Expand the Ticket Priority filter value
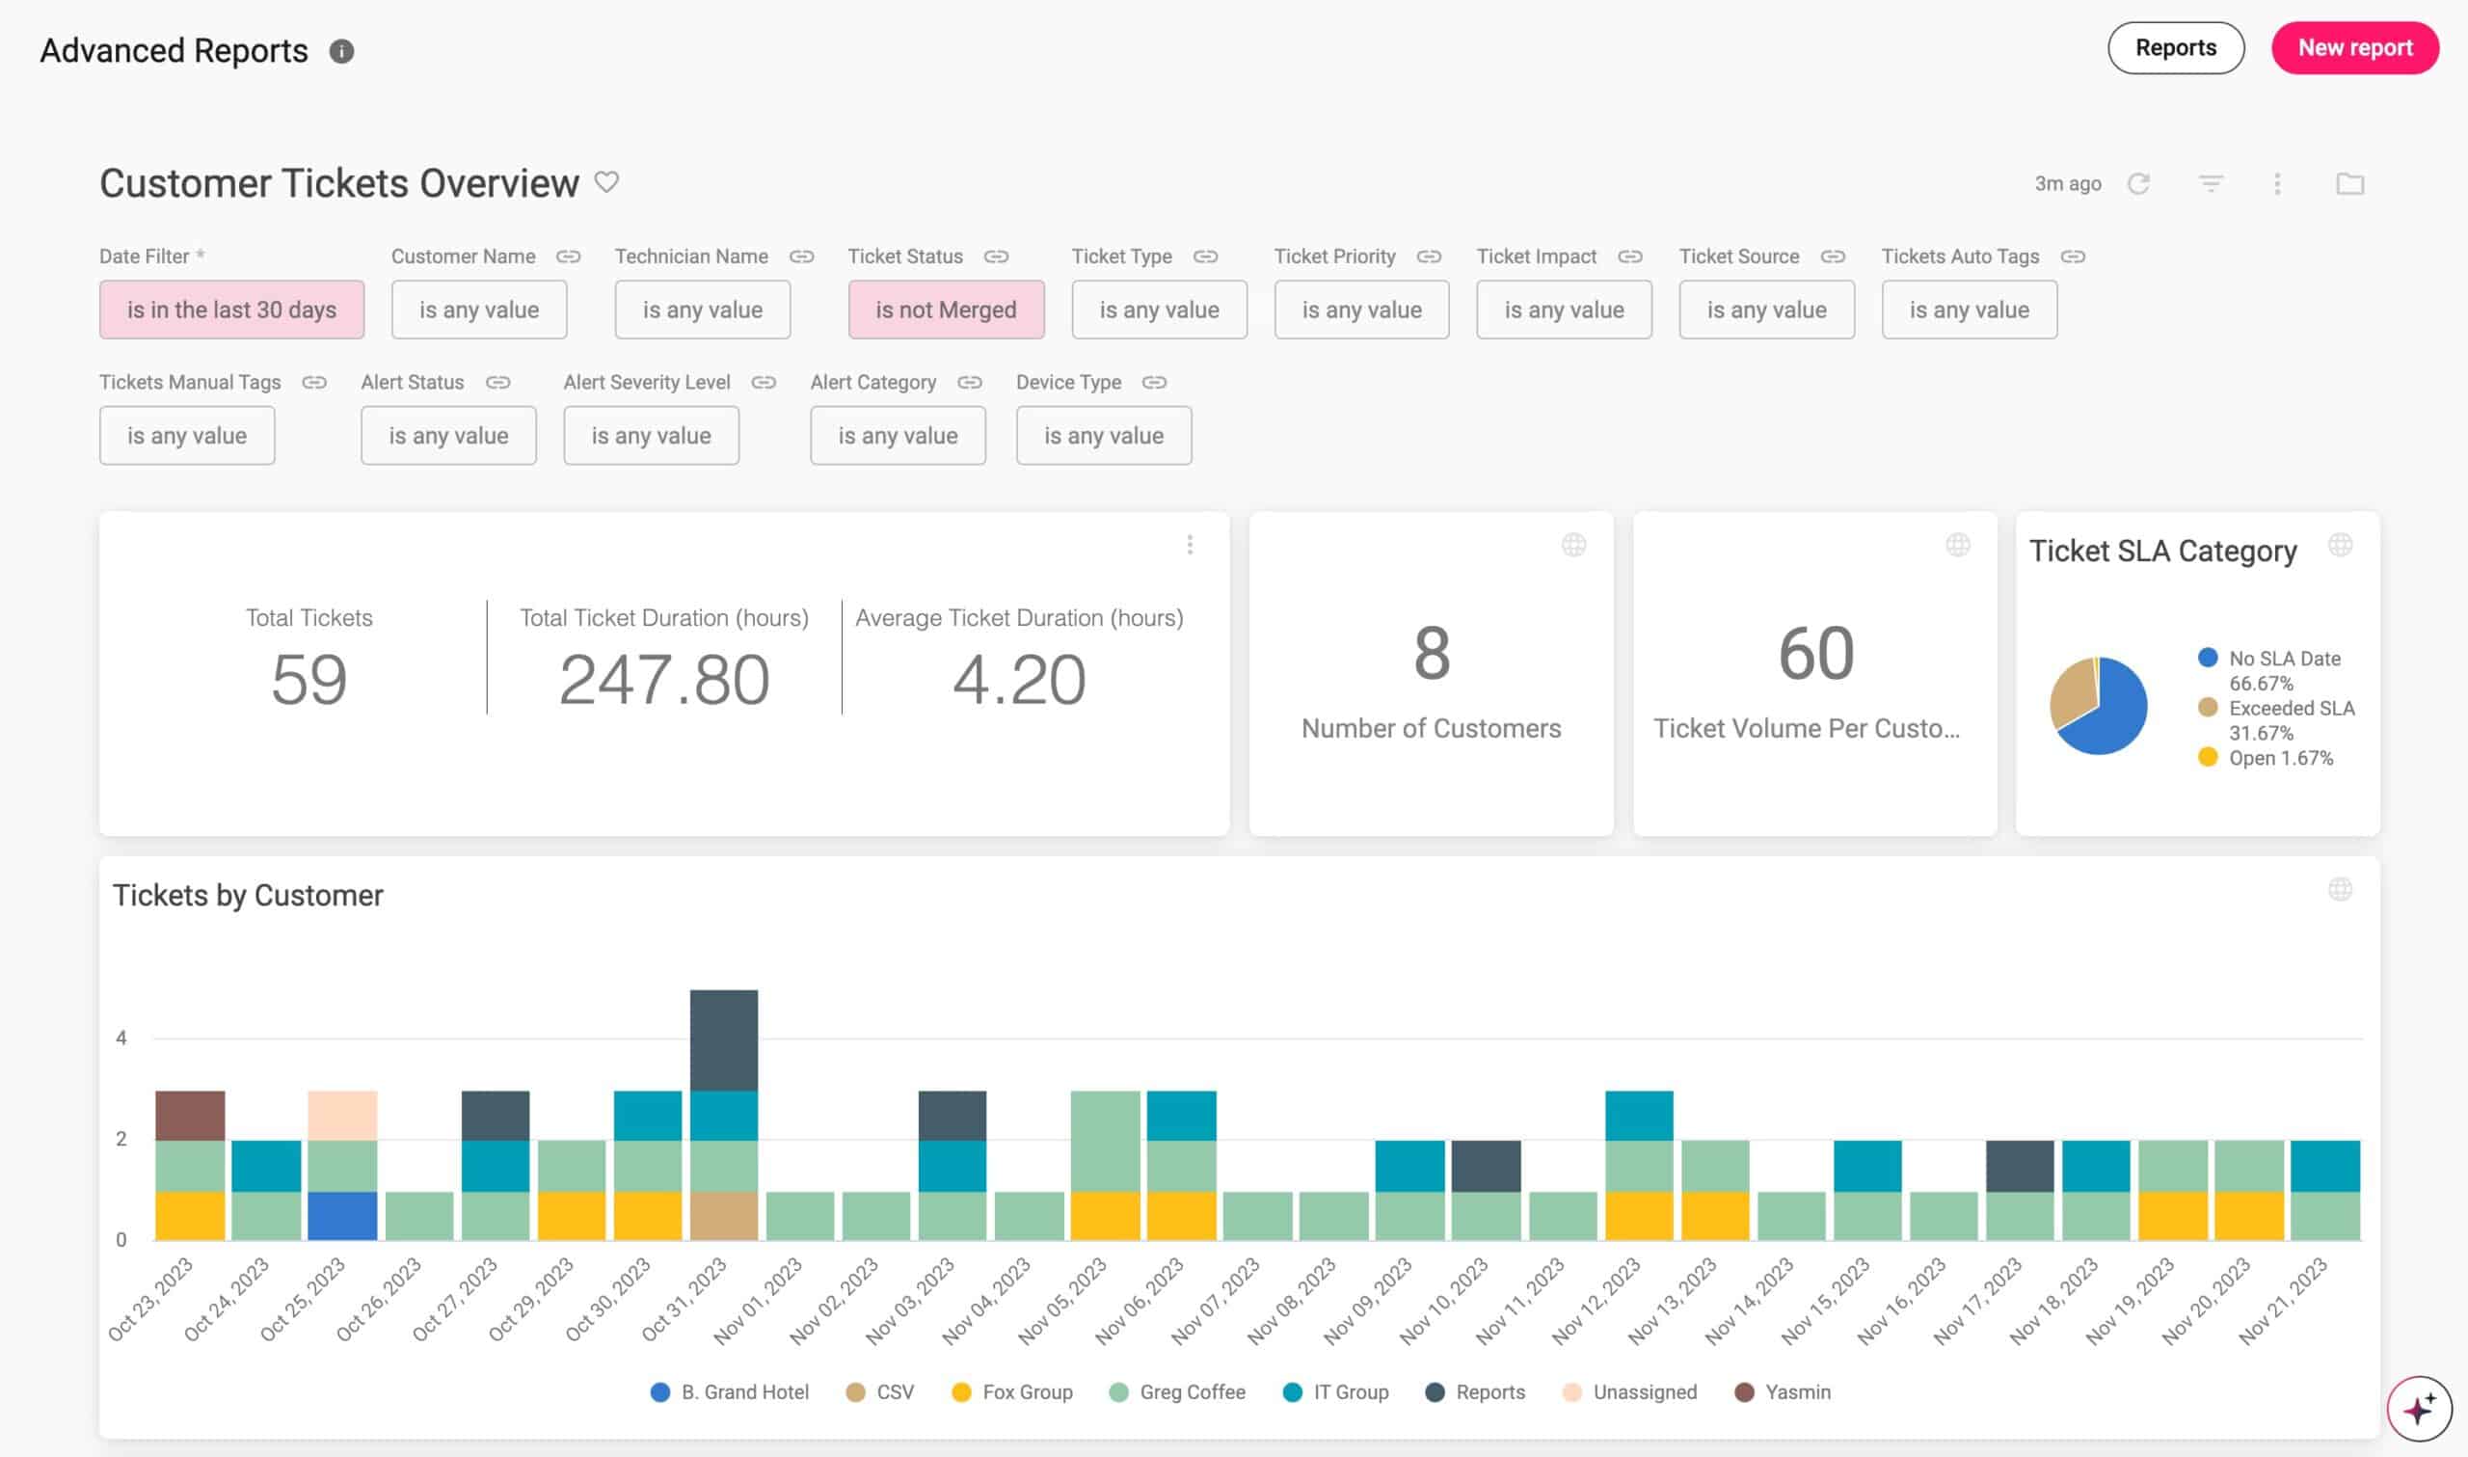The width and height of the screenshot is (2468, 1457). pos(1361,310)
